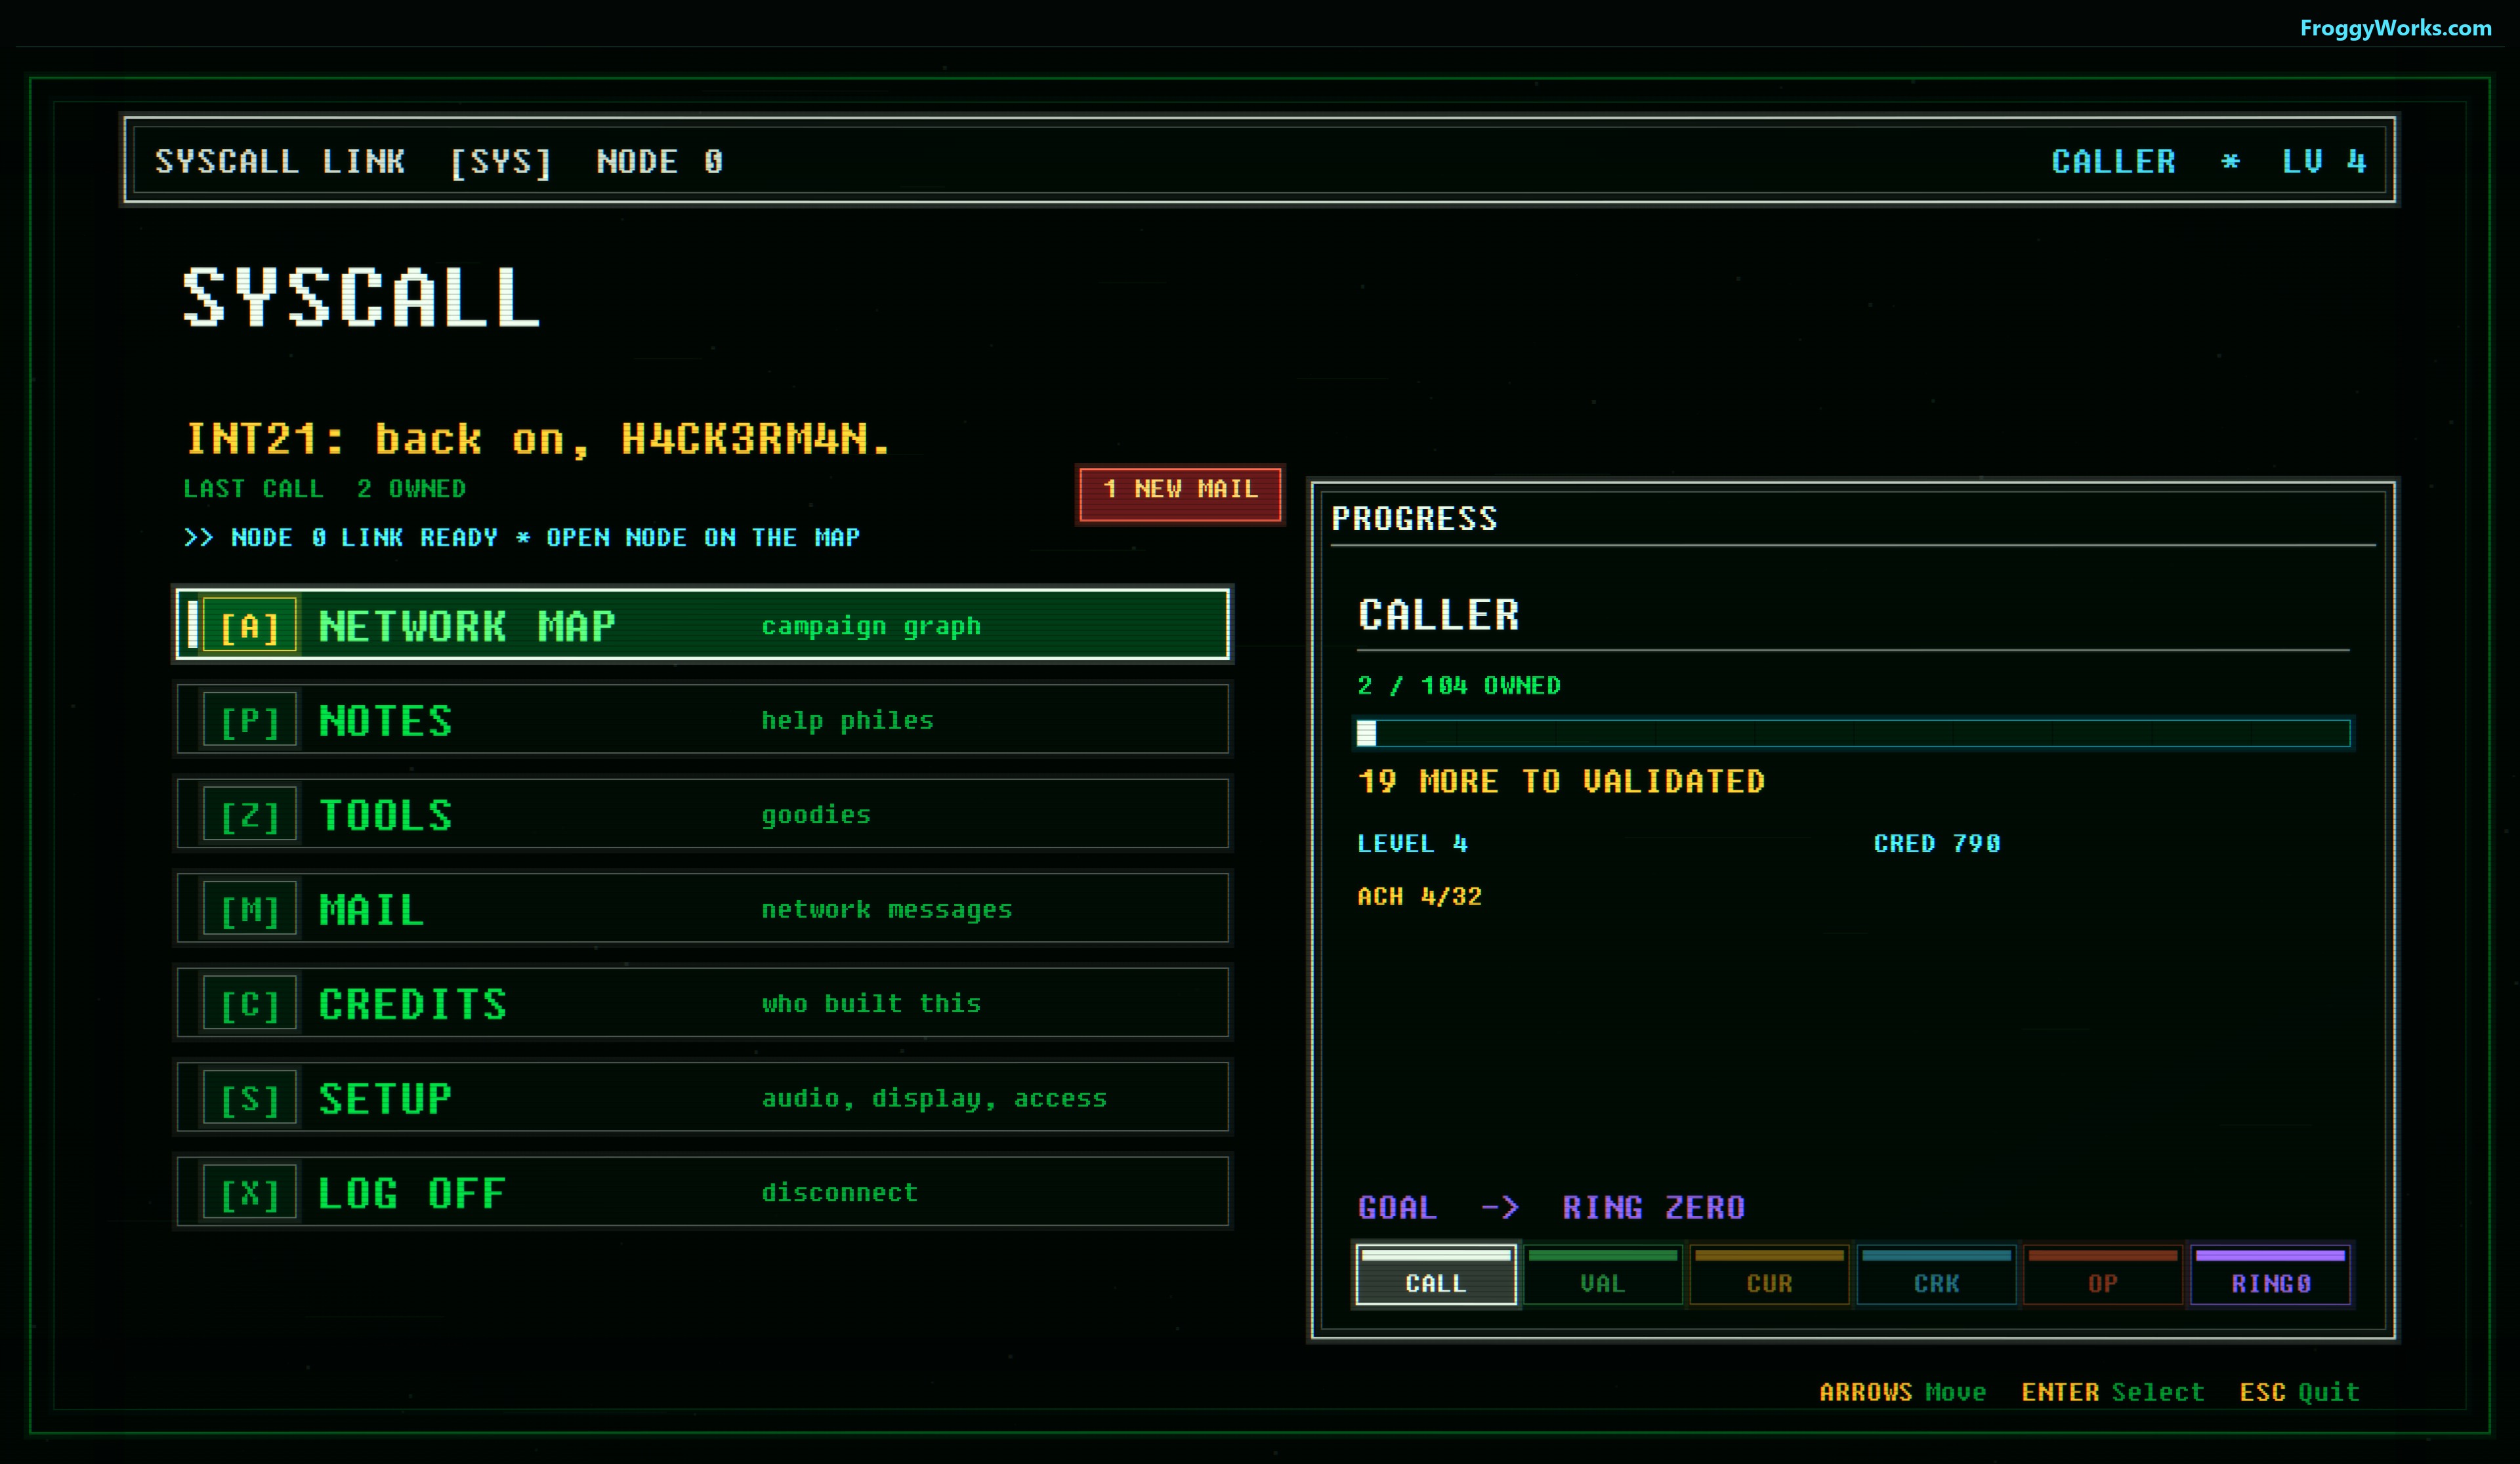Image resolution: width=2520 pixels, height=1464 pixels.
Task: Click the large SYSCALL title
Action: pyautogui.click(x=362, y=296)
